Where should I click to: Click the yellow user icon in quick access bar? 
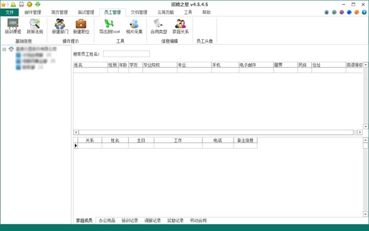coord(13,4)
